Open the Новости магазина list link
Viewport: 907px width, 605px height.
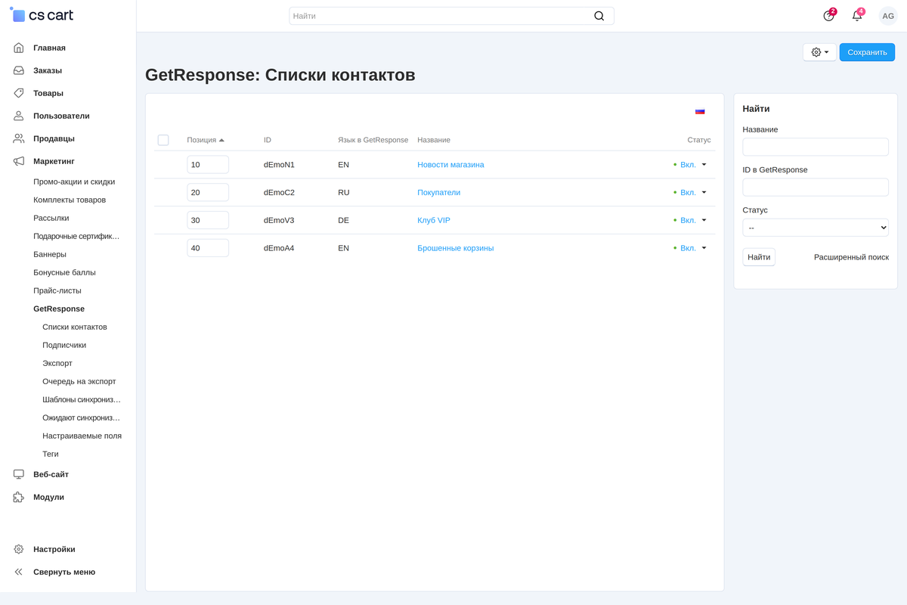click(x=450, y=165)
